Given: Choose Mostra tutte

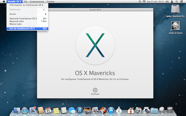Looking at the screenshot, I should 27,24.
